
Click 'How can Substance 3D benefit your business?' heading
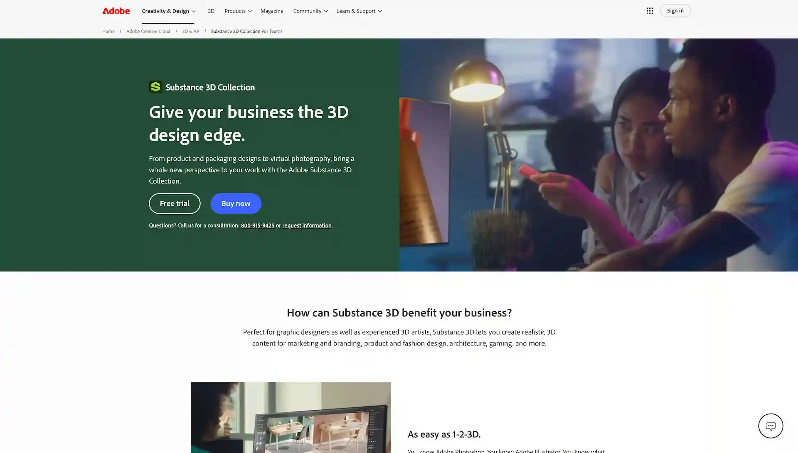pyautogui.click(x=399, y=312)
